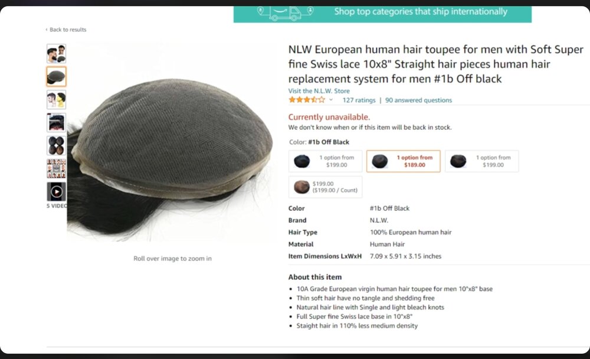This screenshot has height=359, width=590.
Task: Expand the star rating dropdown arrow
Action: 331,100
